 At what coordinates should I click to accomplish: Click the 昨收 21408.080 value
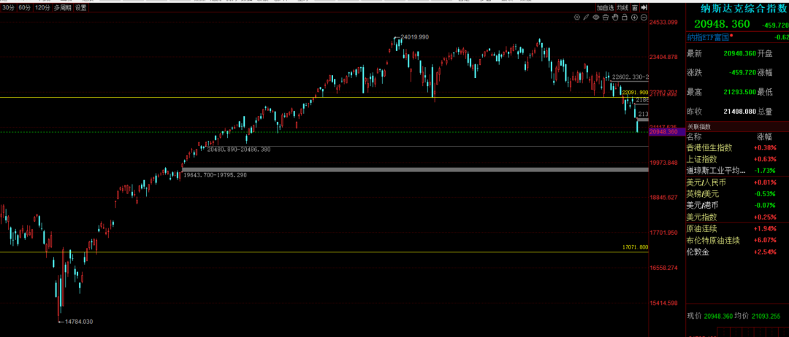coord(739,112)
